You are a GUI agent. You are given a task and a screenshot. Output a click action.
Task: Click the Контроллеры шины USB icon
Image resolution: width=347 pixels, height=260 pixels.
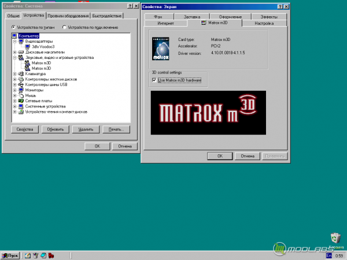21,85
